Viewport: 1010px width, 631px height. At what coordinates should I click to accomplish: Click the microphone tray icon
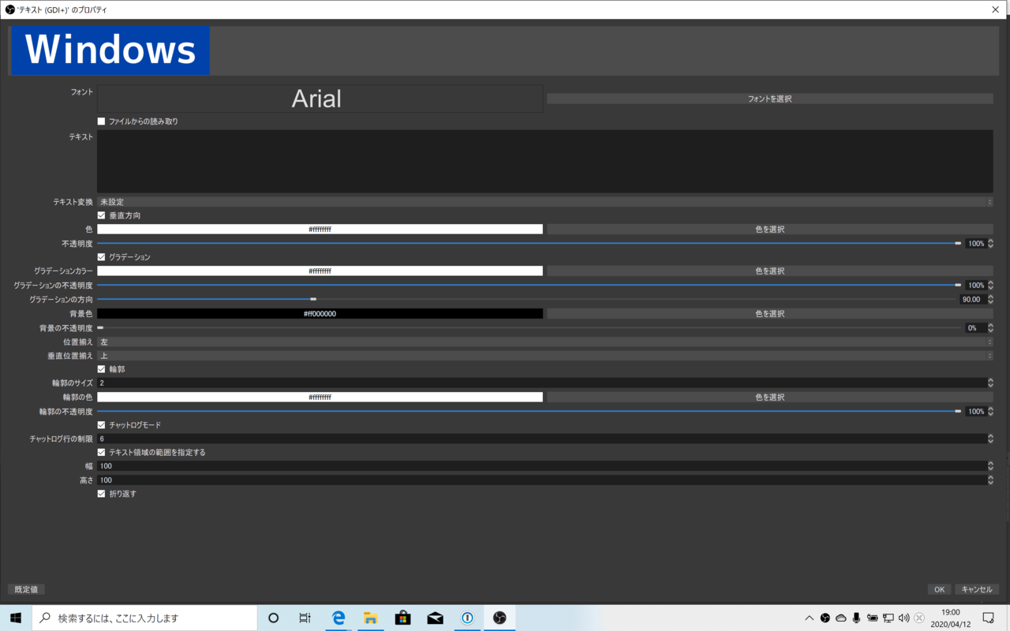point(856,618)
